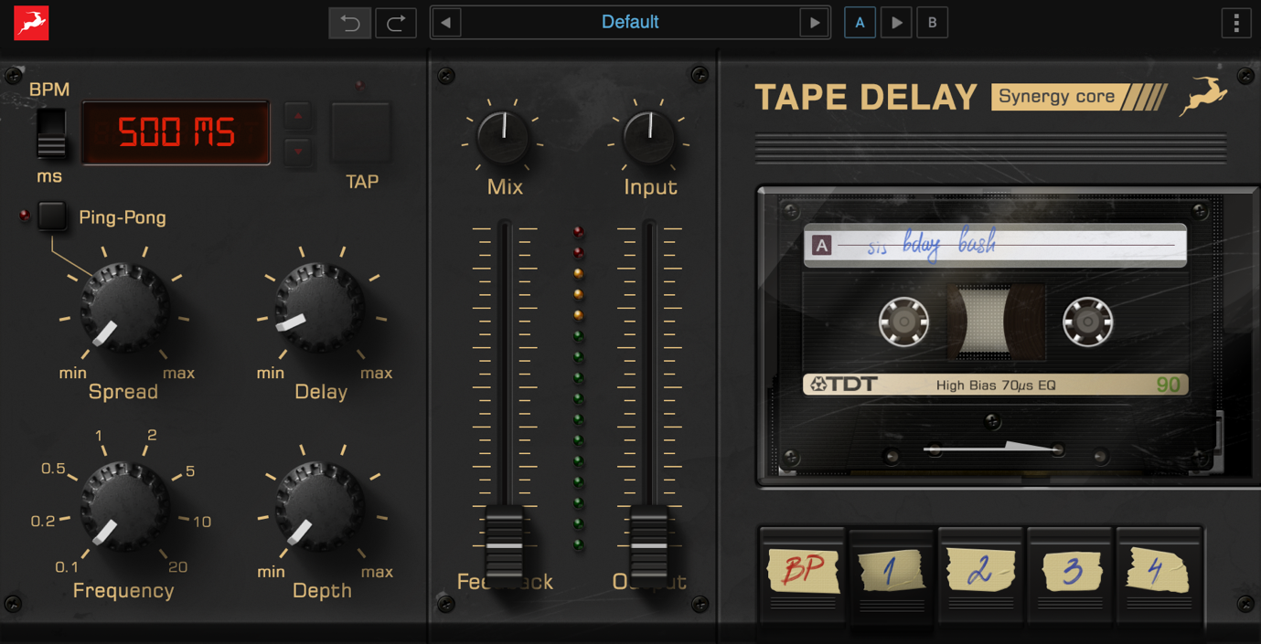Open the three-dot options menu
Viewport: 1261px width, 644px height.
1236,23
